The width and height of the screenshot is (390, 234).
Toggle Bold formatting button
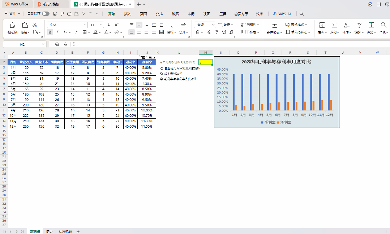[50, 32]
